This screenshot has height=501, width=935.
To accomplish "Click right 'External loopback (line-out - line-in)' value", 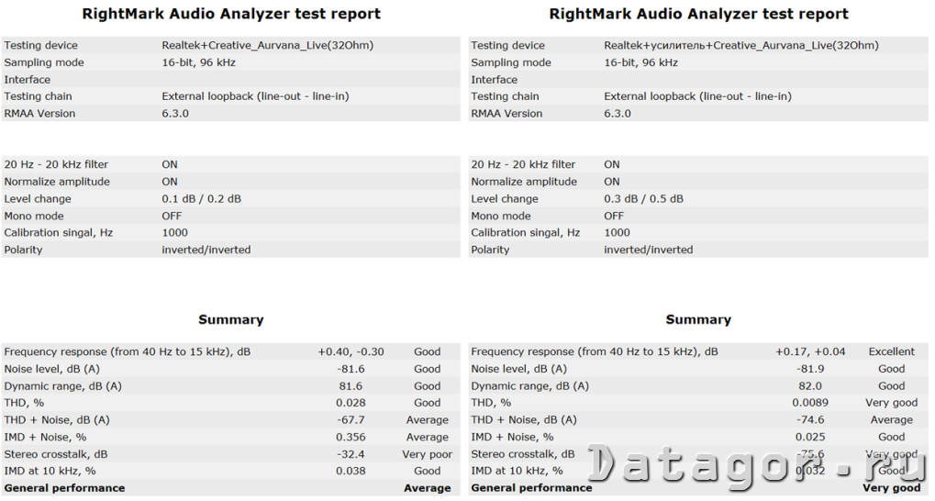I will (697, 96).
